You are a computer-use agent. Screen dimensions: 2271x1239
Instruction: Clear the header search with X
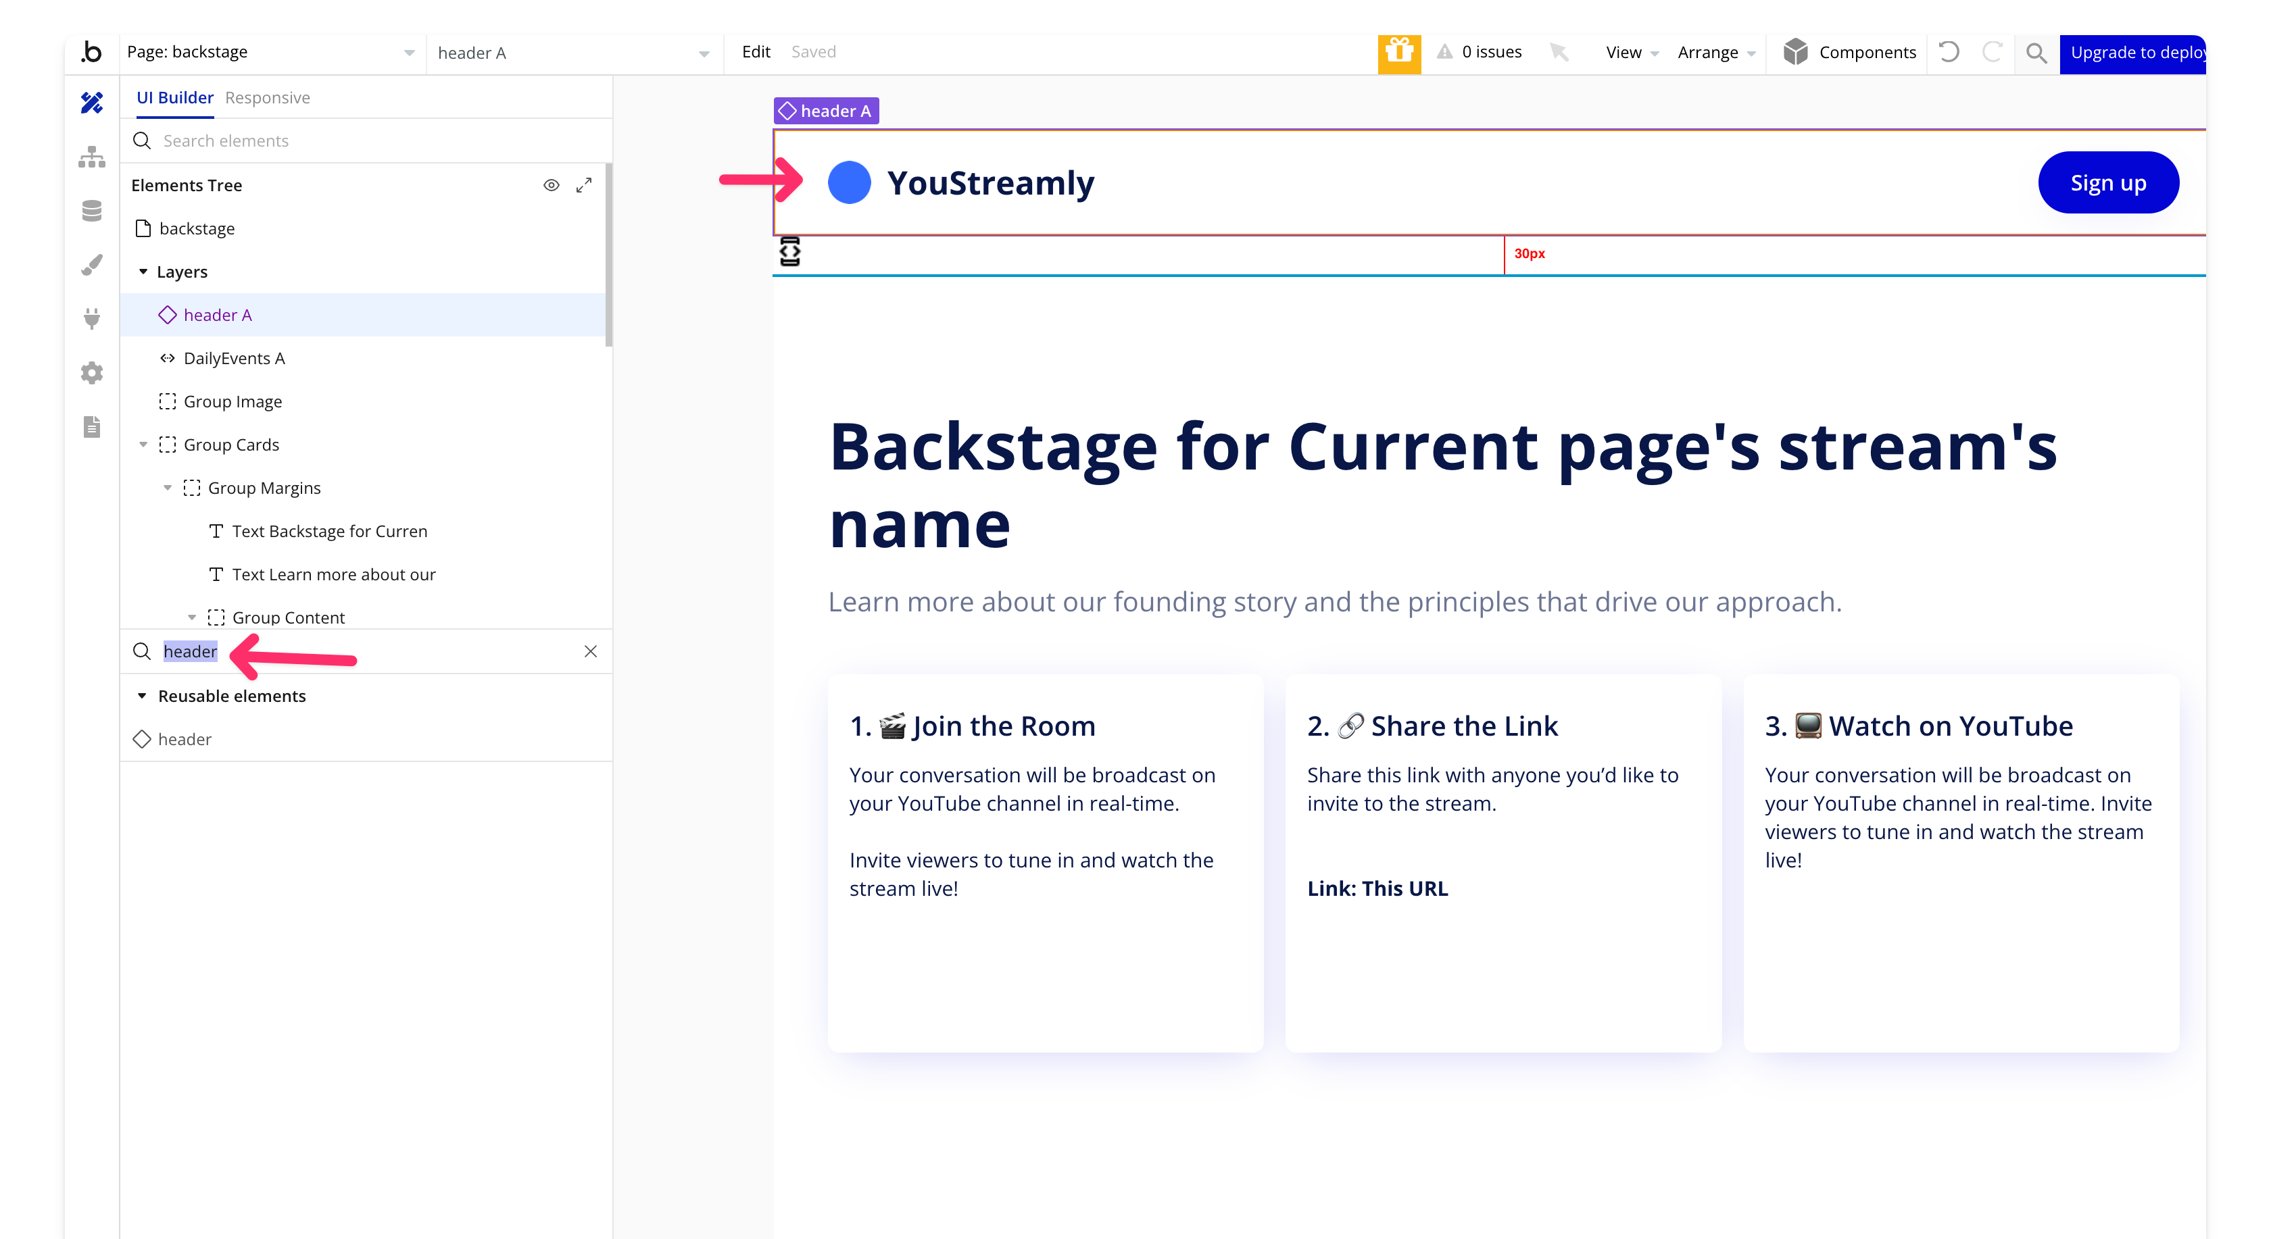click(591, 651)
